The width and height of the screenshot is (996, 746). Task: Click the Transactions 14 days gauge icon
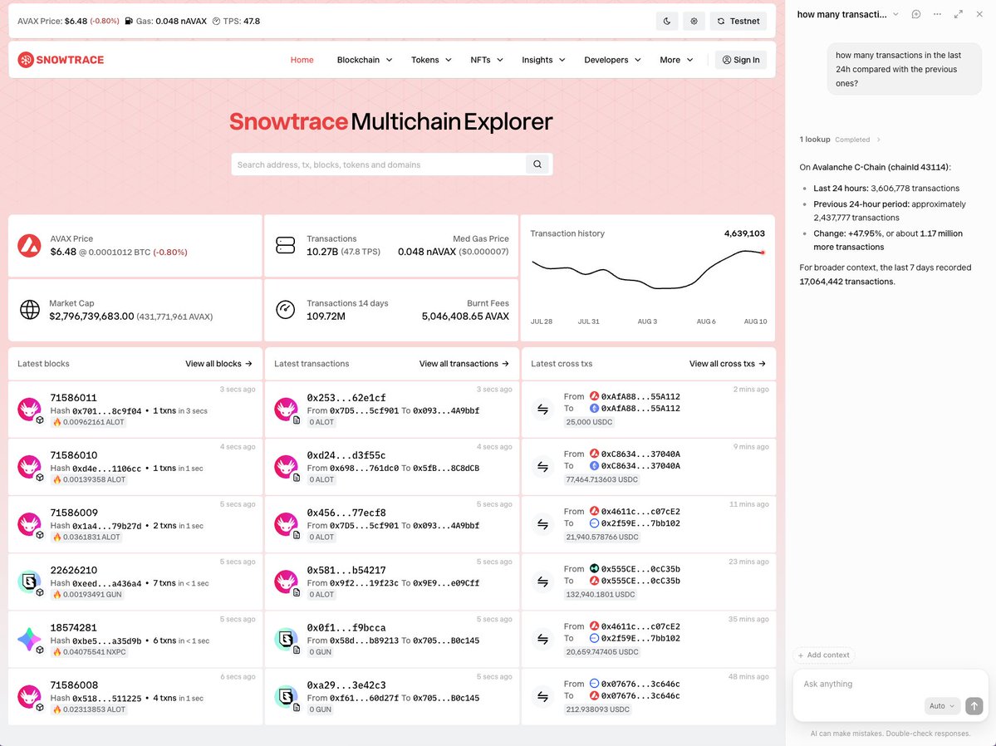(285, 310)
